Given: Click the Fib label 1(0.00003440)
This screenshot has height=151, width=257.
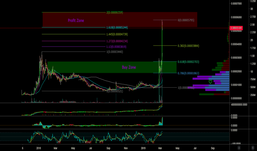Looking at the screenshot, I should click(114, 52).
